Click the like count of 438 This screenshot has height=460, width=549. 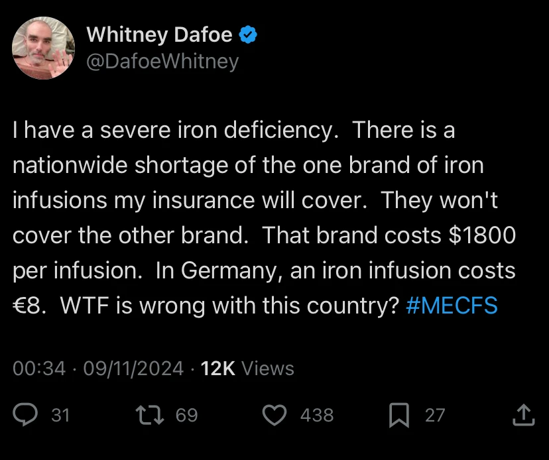317,416
